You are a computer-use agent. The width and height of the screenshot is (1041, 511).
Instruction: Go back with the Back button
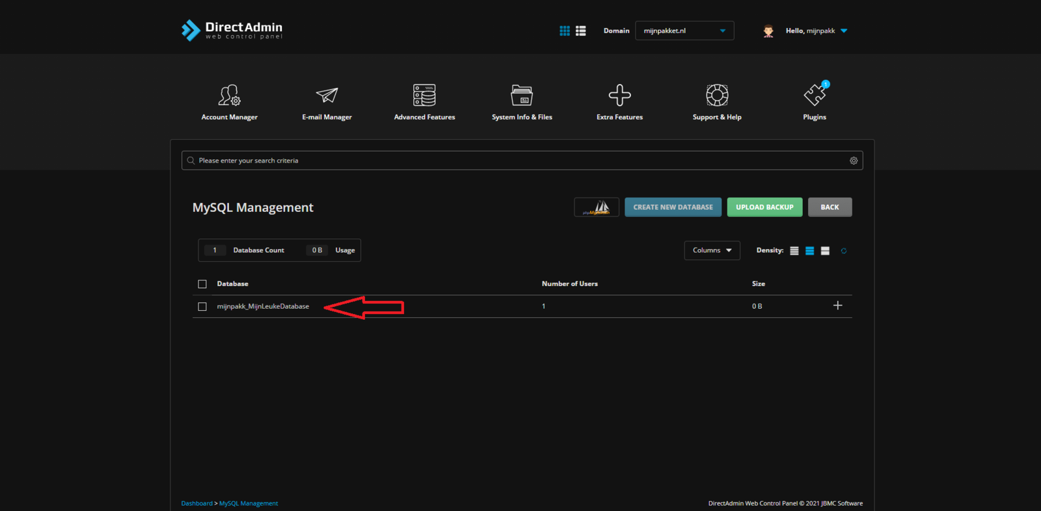coord(830,207)
